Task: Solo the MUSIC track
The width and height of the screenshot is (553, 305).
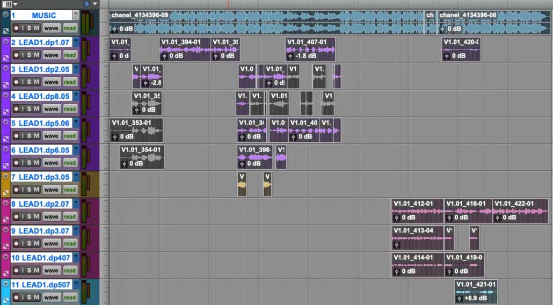Action: coord(29,28)
